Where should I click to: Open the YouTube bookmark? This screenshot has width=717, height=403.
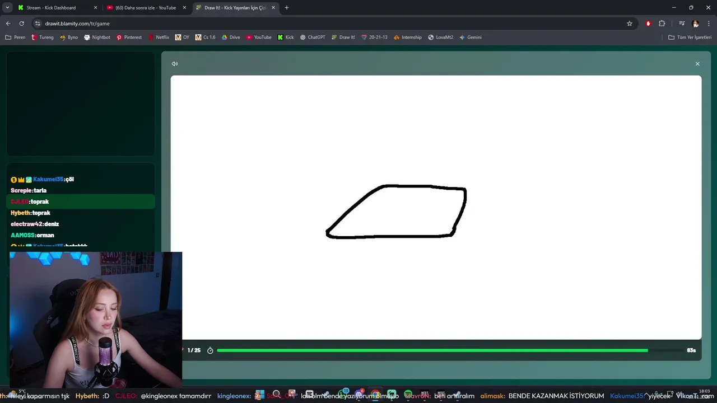259,38
